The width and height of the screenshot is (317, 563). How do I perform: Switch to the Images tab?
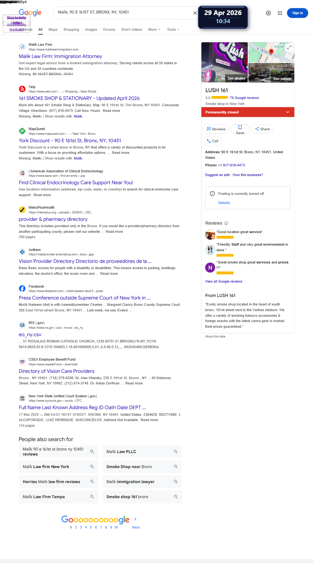(91, 29)
